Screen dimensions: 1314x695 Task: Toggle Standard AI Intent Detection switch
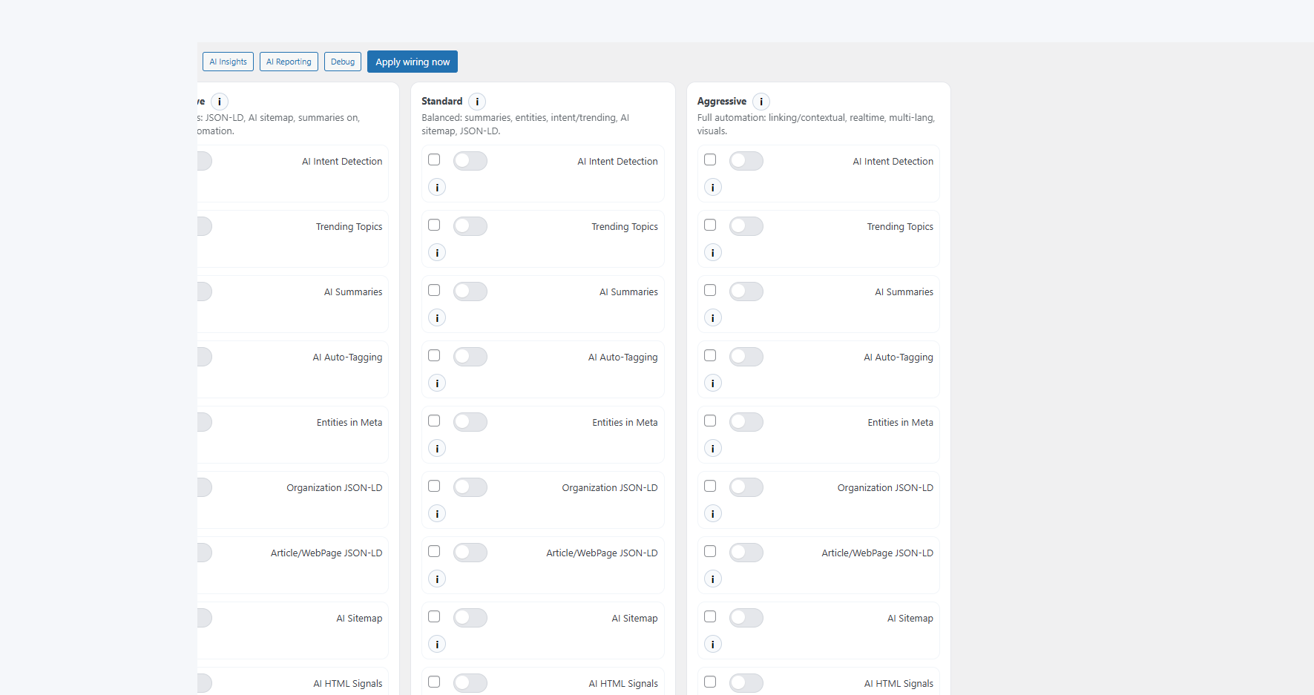click(470, 161)
